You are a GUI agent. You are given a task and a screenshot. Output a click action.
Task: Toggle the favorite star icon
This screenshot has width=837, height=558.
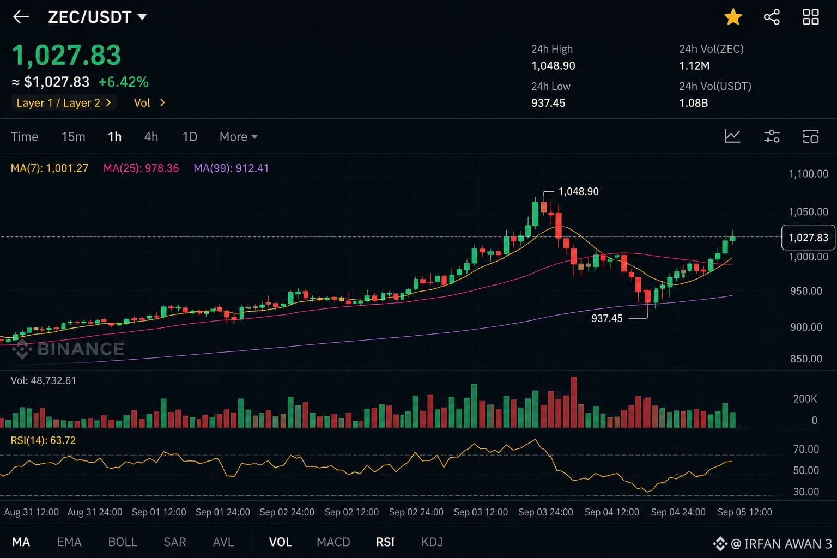coord(733,17)
